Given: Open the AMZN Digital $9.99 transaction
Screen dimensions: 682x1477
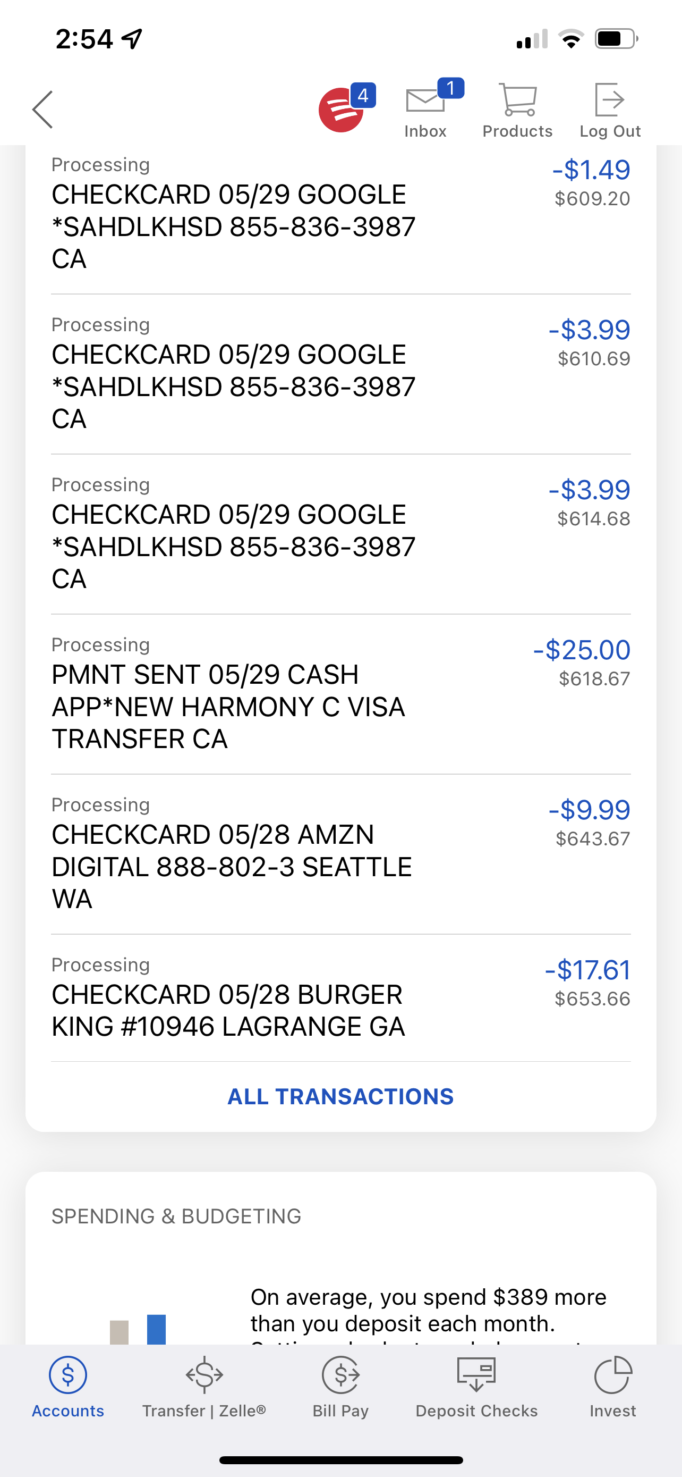Looking at the screenshot, I should pyautogui.click(x=340, y=854).
